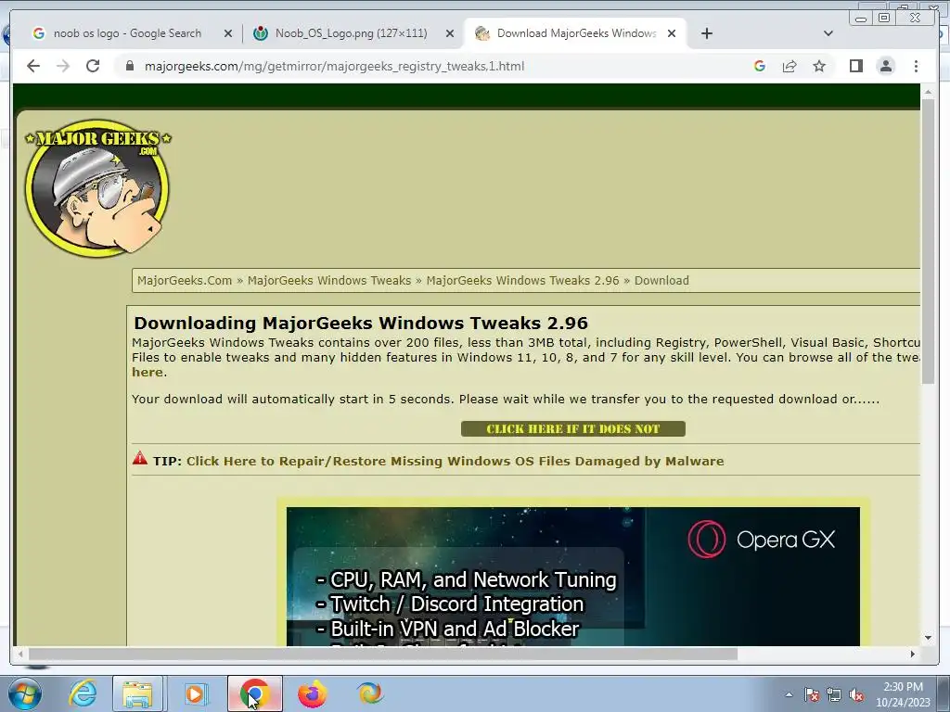Launch Firefox from taskbar
Screen dimensions: 950x712
(313, 693)
